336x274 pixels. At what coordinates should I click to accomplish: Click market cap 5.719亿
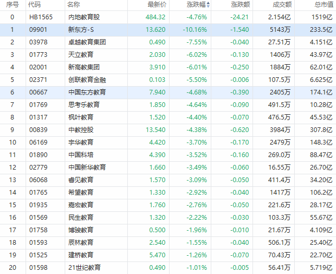click(x=321, y=267)
